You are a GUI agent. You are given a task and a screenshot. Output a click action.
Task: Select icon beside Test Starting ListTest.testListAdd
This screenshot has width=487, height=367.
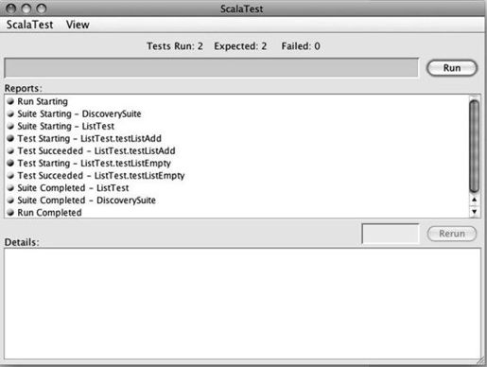(10, 138)
